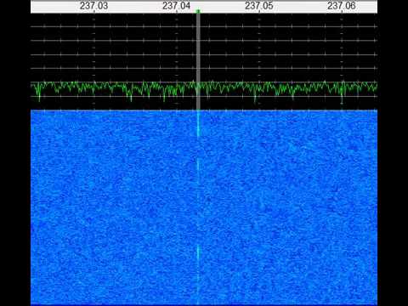Click the 237.03 frequency scale label

tap(93, 5)
